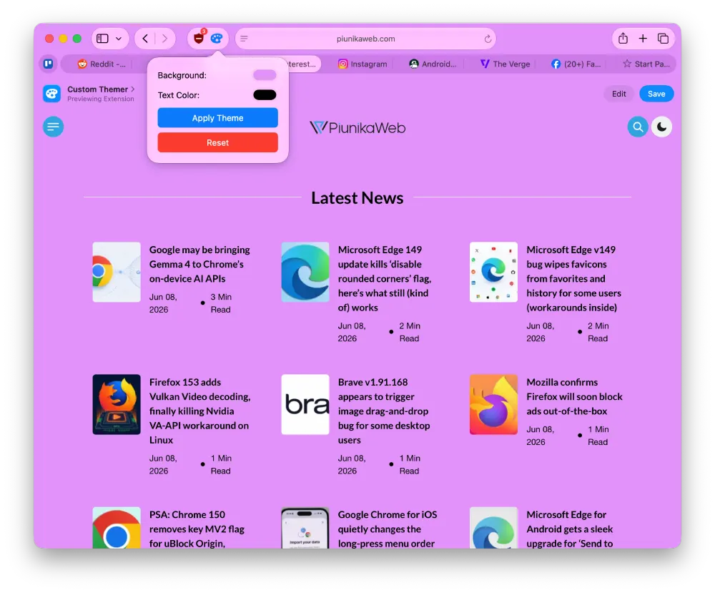The height and width of the screenshot is (593, 715).
Task: Click the 'Latest News' heading
Action: click(x=357, y=198)
